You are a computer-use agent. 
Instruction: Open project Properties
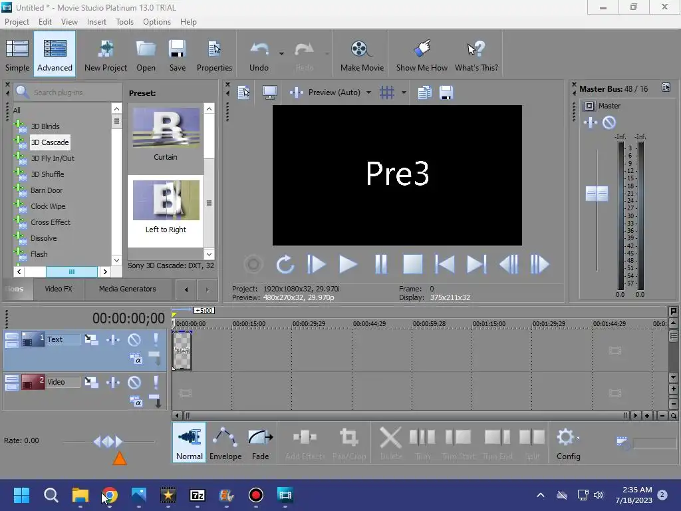tap(214, 55)
